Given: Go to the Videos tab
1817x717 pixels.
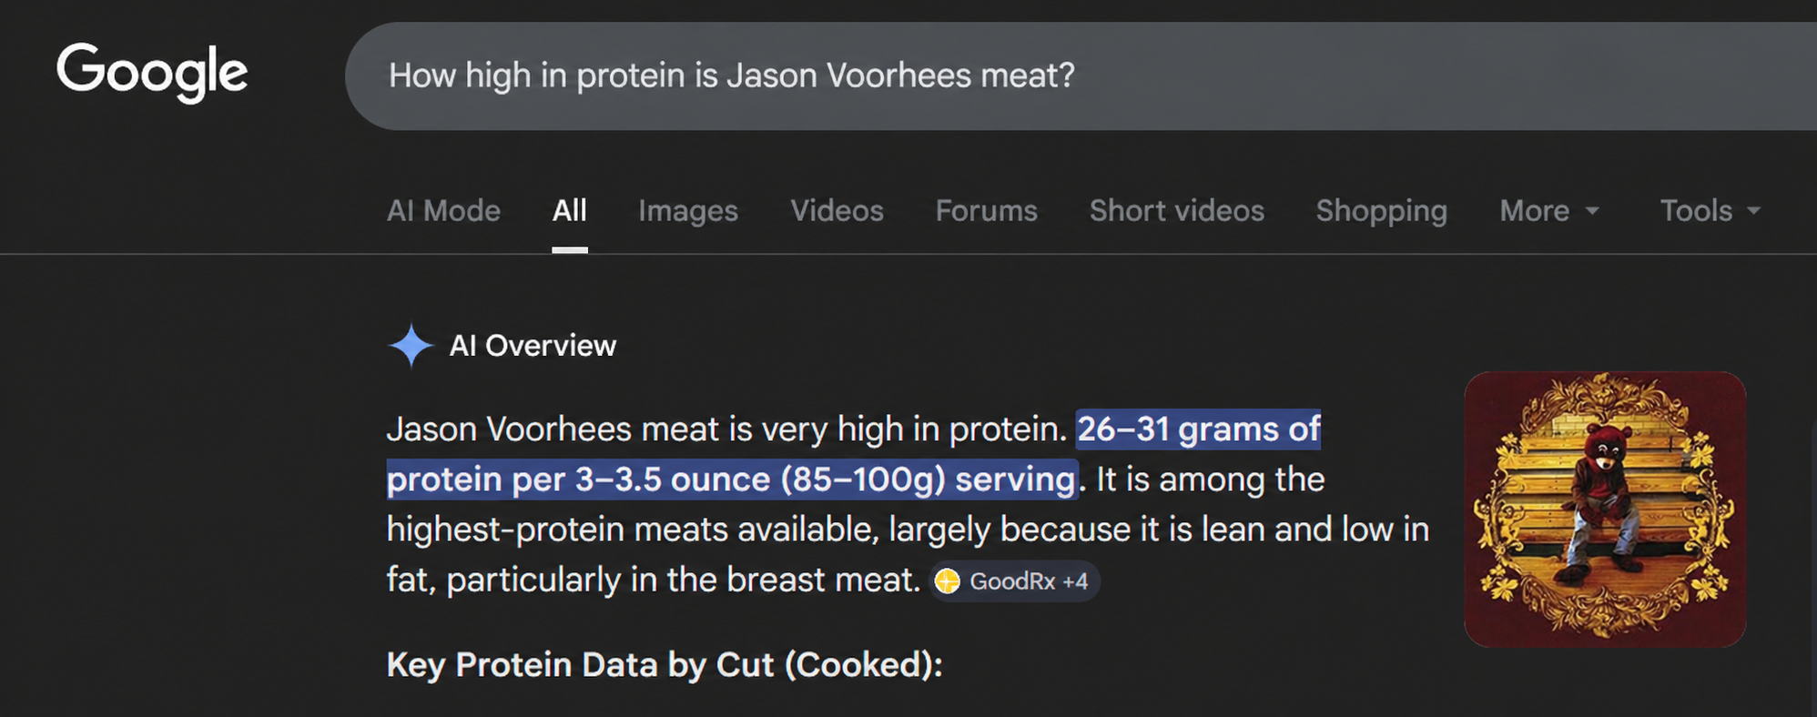Looking at the screenshot, I should point(837,211).
